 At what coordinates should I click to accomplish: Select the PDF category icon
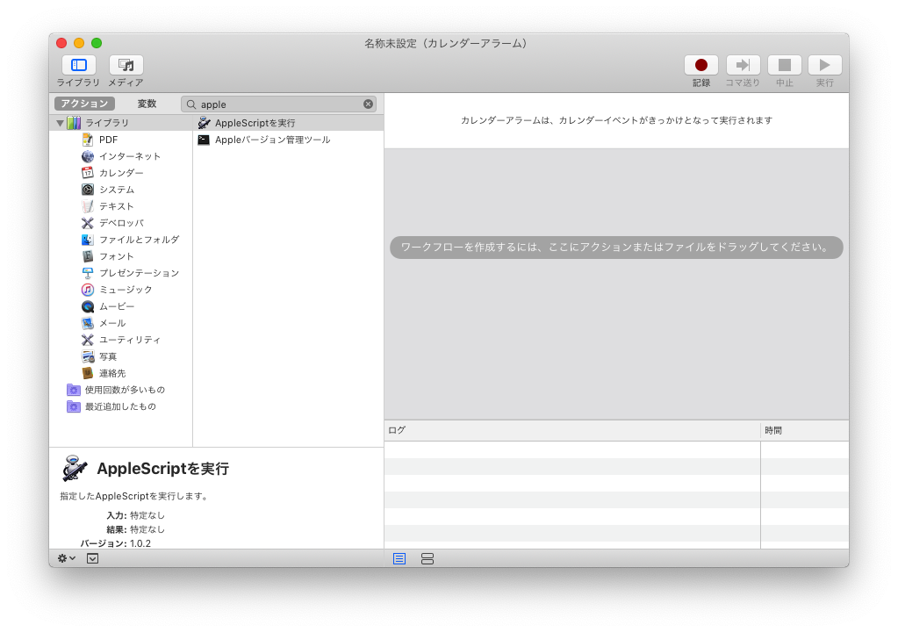click(x=88, y=140)
